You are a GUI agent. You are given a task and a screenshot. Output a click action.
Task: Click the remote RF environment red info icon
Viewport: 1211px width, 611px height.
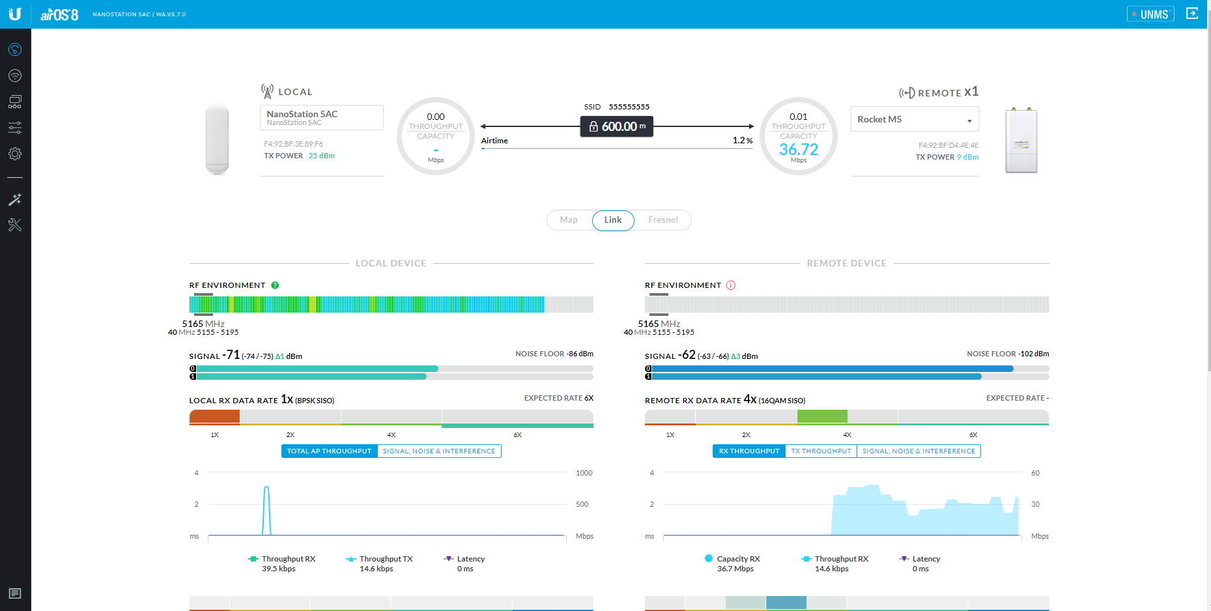point(731,285)
